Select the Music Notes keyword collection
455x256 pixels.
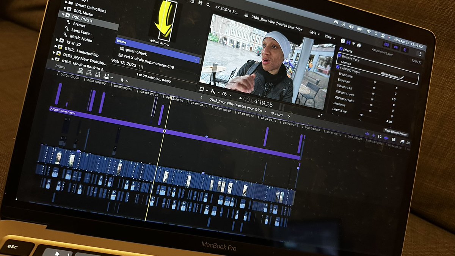click(x=81, y=38)
